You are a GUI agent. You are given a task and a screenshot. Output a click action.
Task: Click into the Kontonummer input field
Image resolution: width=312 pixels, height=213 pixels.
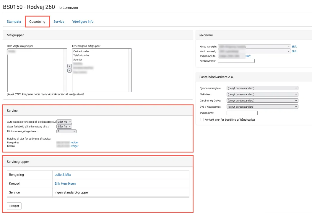tap(236, 61)
